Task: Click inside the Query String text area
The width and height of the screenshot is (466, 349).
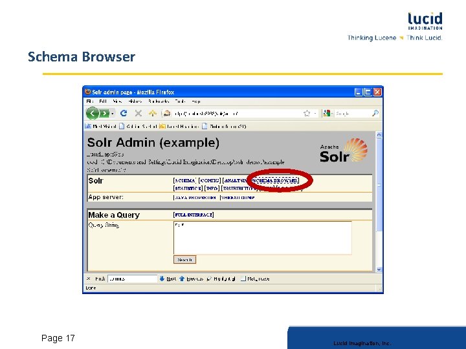Action: point(263,238)
